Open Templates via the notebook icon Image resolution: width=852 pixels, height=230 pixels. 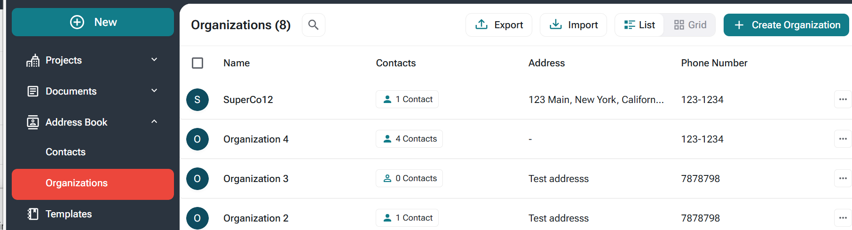tap(33, 214)
